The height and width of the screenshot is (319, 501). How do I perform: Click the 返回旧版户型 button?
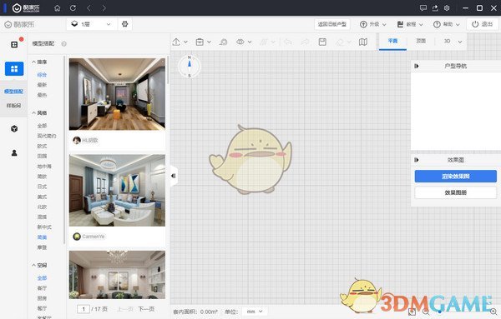(332, 24)
